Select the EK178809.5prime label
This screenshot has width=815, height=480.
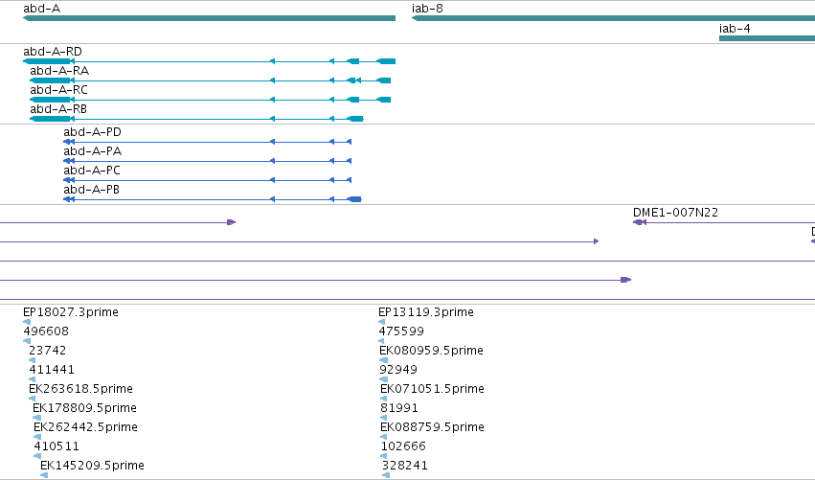click(x=84, y=408)
